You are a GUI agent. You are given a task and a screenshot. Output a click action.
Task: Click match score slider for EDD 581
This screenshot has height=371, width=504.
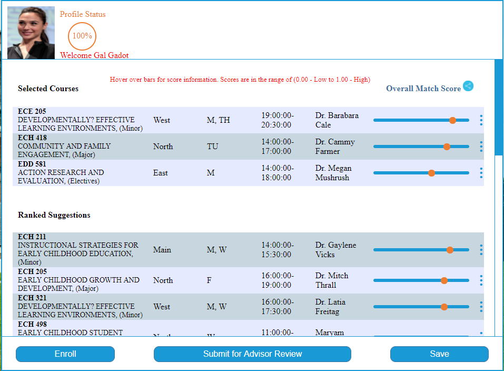(421, 173)
